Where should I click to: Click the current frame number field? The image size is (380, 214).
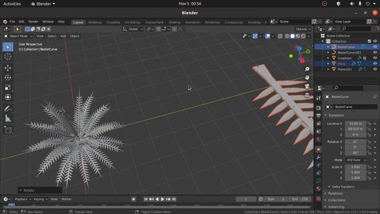pyautogui.click(x=245, y=199)
